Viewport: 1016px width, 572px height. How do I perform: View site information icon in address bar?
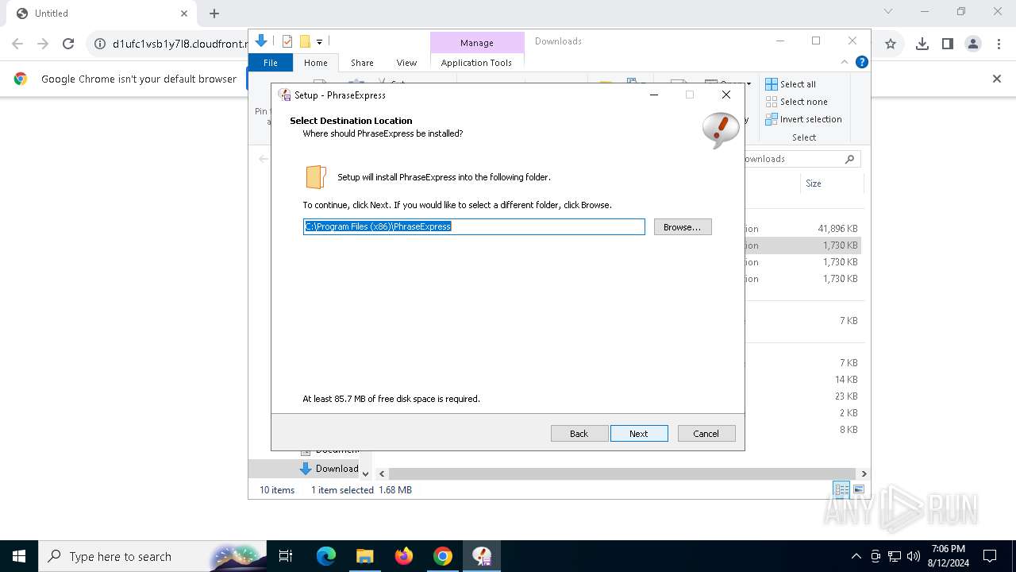[100, 44]
